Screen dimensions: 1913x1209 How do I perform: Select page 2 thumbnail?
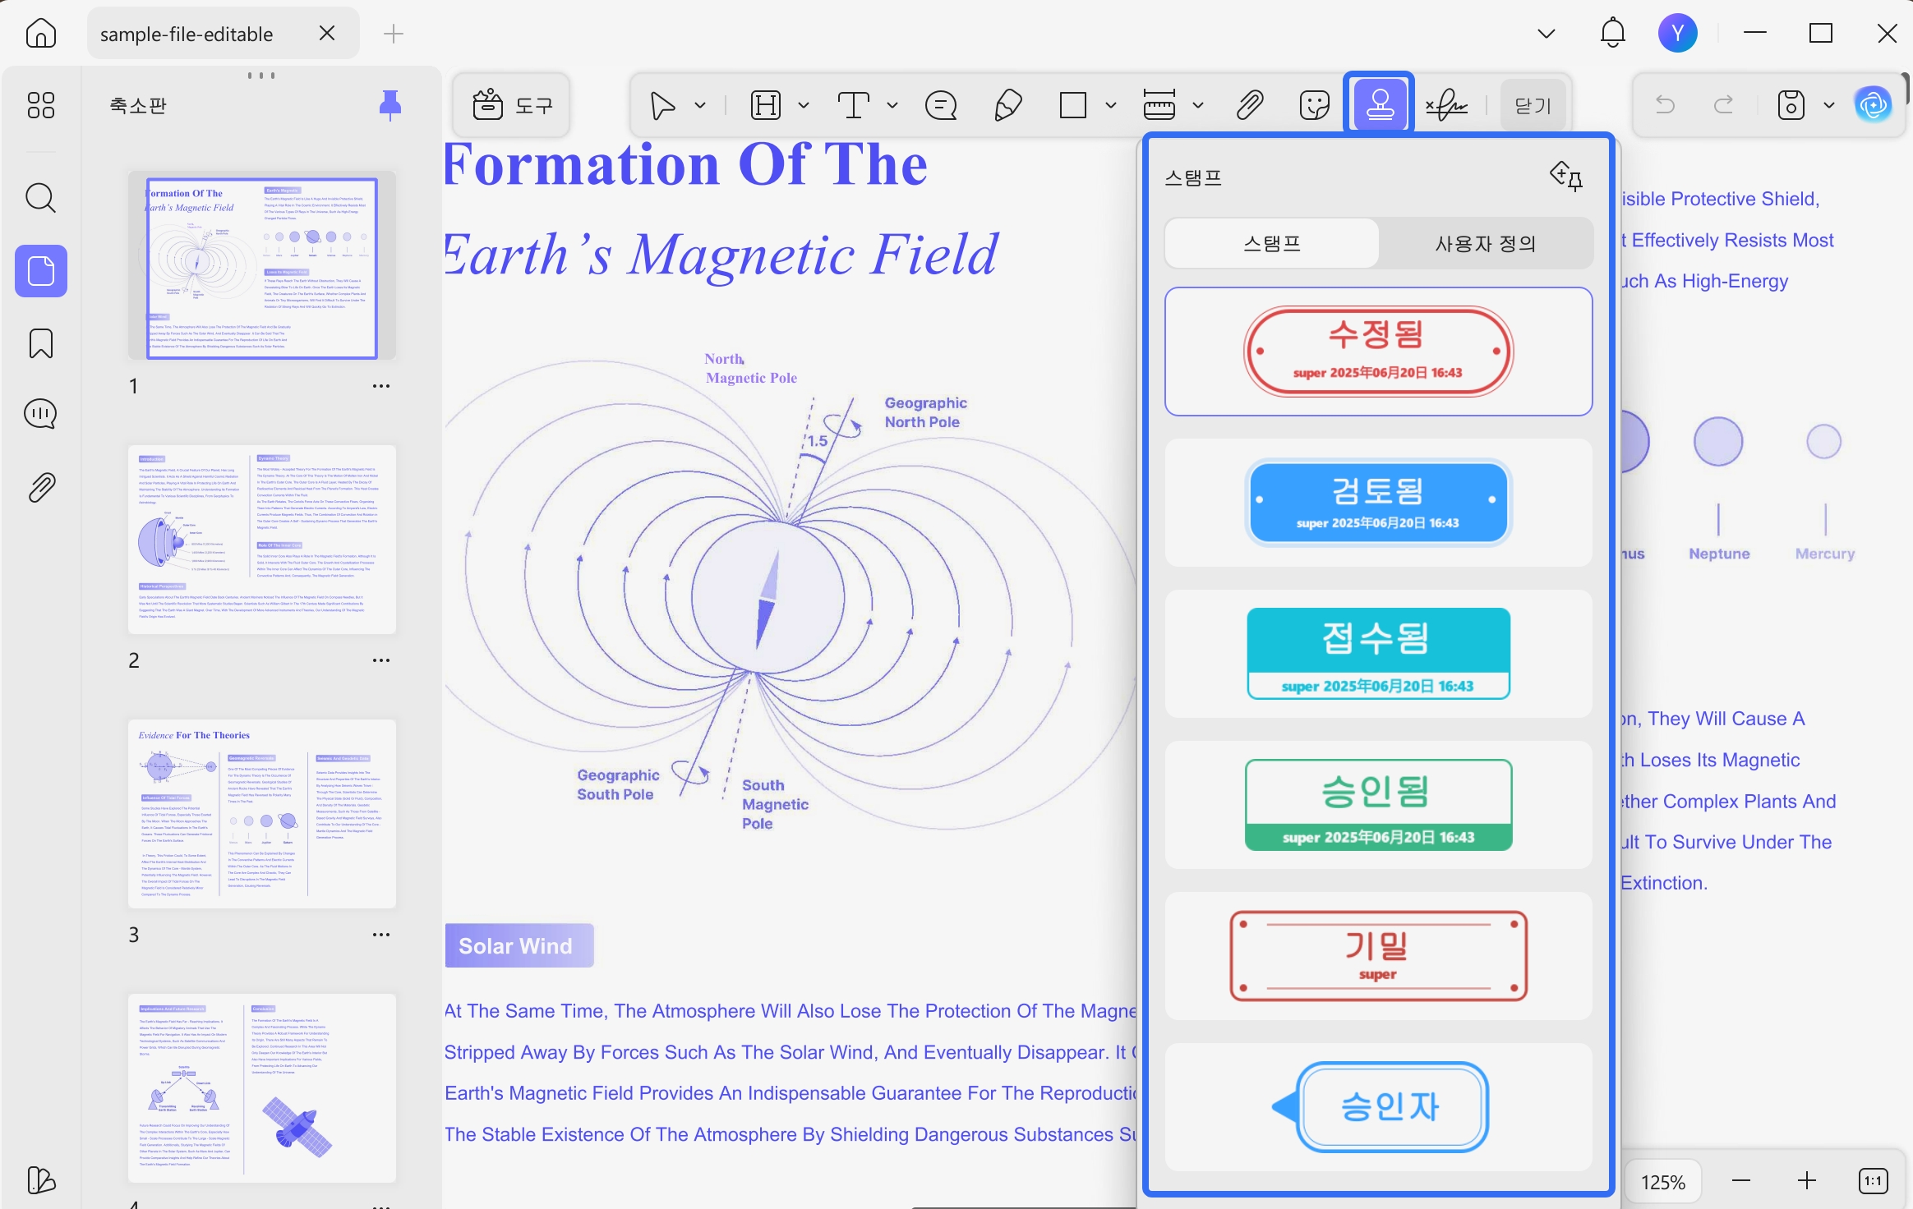pyautogui.click(x=262, y=540)
